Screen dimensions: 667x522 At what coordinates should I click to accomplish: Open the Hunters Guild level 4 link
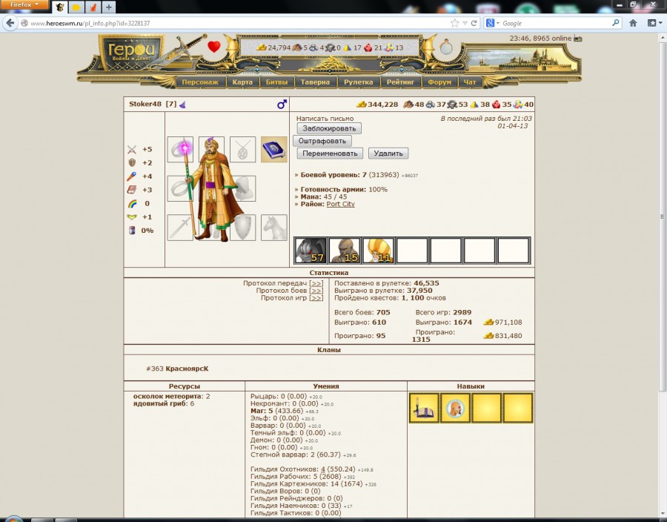click(323, 469)
